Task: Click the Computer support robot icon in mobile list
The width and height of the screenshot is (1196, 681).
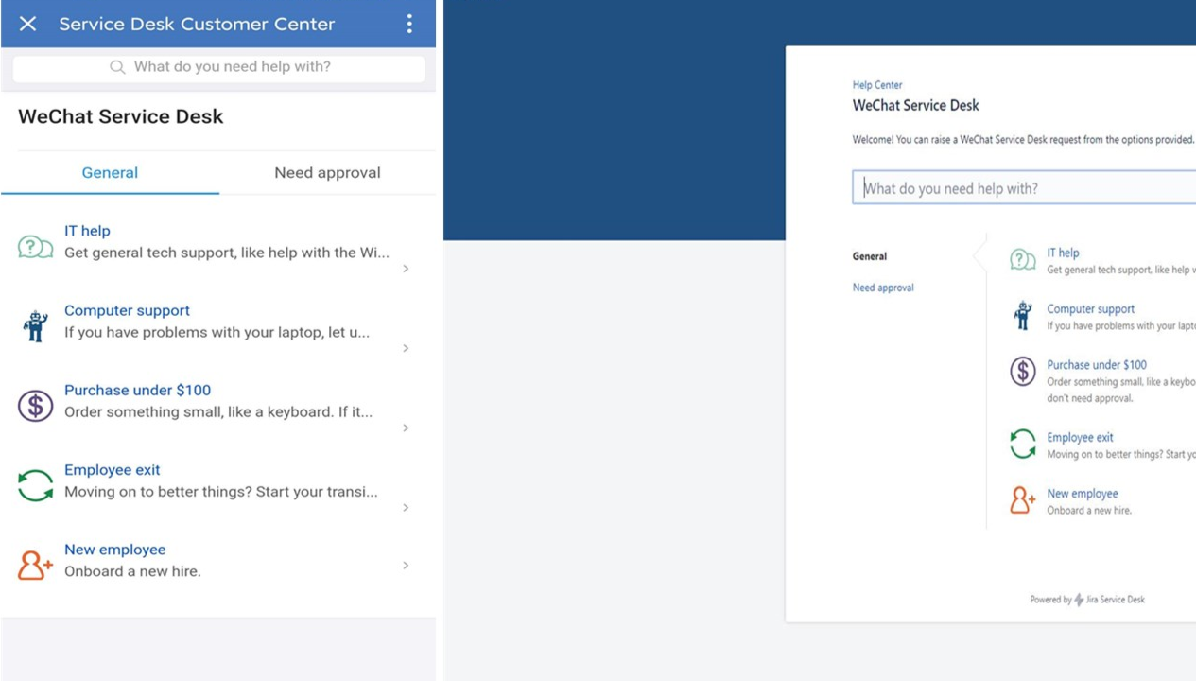Action: 35,326
